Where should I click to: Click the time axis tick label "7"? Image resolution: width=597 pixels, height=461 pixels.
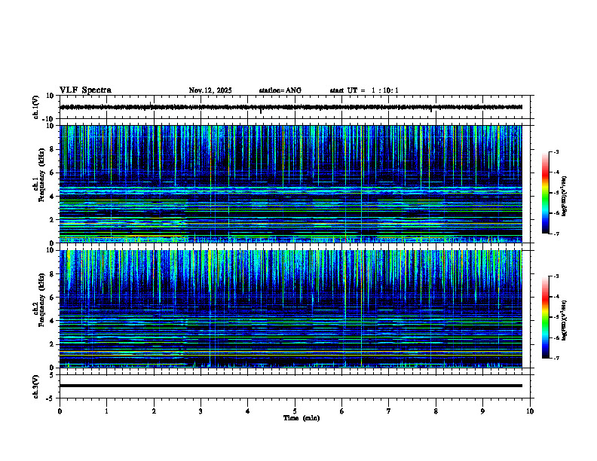[389, 411]
